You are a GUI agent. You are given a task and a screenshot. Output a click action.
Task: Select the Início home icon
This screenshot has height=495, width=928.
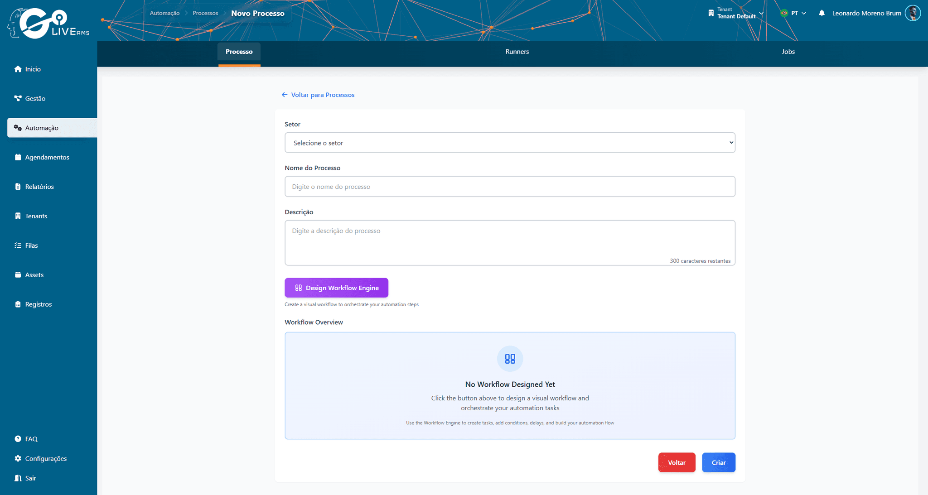pyautogui.click(x=18, y=69)
